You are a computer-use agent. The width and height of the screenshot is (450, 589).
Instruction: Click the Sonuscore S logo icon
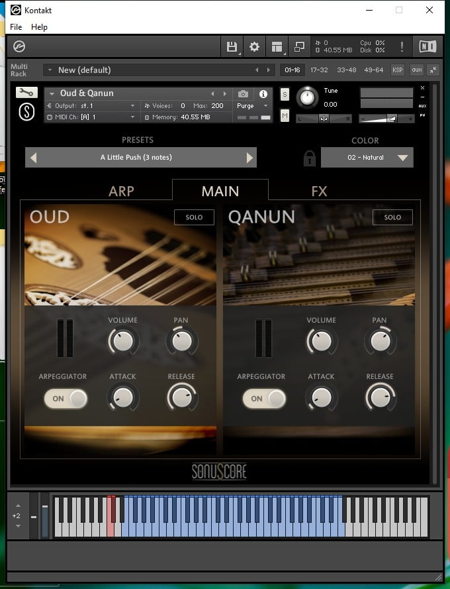[x=26, y=112]
